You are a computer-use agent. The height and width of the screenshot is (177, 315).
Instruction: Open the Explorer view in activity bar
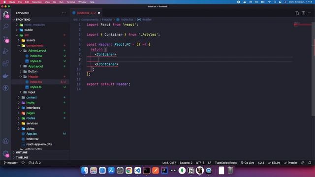pyautogui.click(x=5, y=15)
